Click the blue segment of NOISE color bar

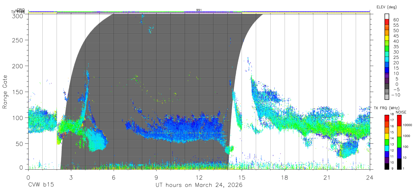point(399,153)
